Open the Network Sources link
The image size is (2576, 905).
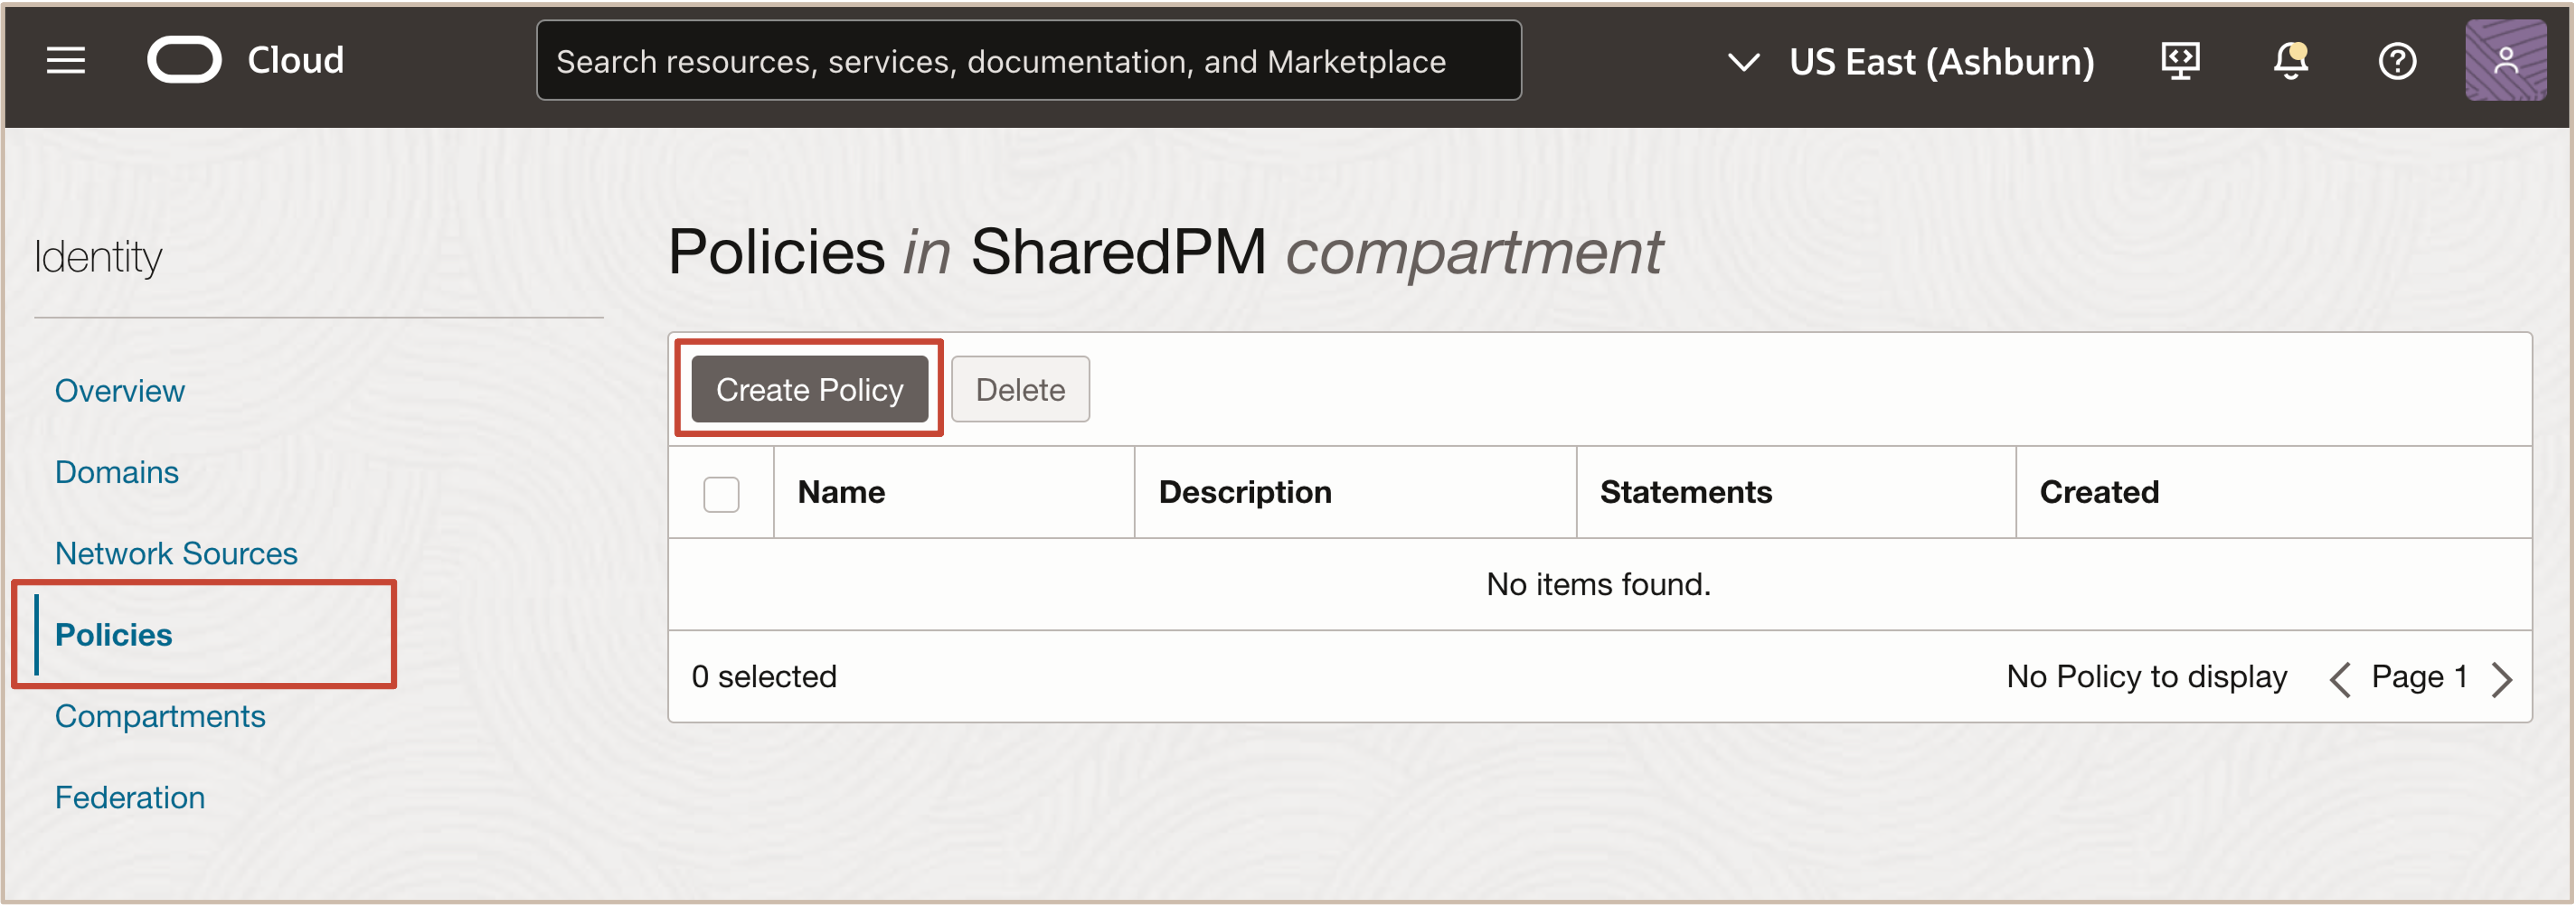pos(176,553)
